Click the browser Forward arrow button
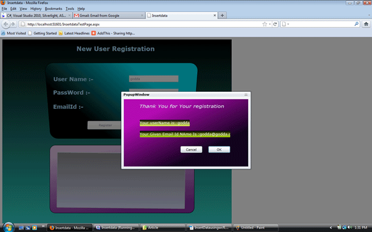The height and width of the screenshot is (232, 372). (13, 24)
